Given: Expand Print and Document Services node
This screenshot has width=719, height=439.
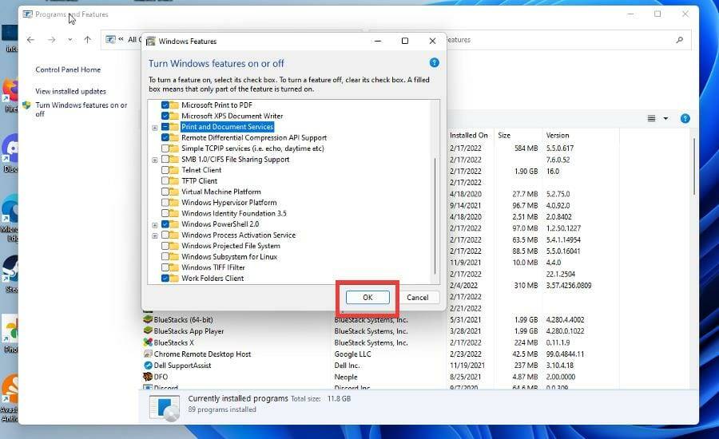Looking at the screenshot, I should pos(155,128).
